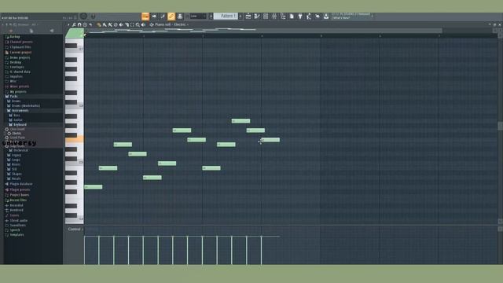Toggle the highlighted orange link icon

(x=171, y=16)
